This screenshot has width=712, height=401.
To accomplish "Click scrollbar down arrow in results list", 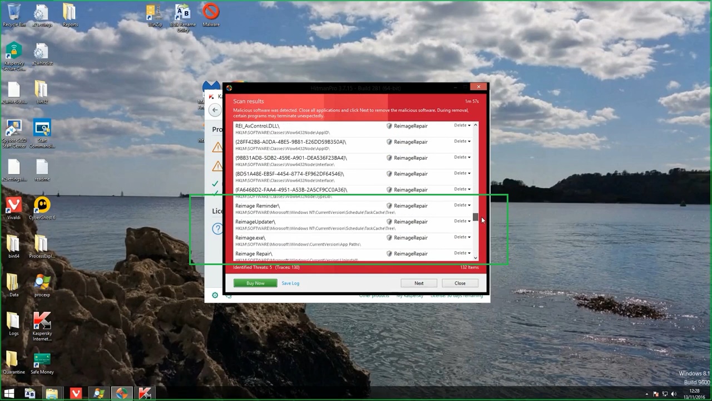I will click(x=476, y=258).
